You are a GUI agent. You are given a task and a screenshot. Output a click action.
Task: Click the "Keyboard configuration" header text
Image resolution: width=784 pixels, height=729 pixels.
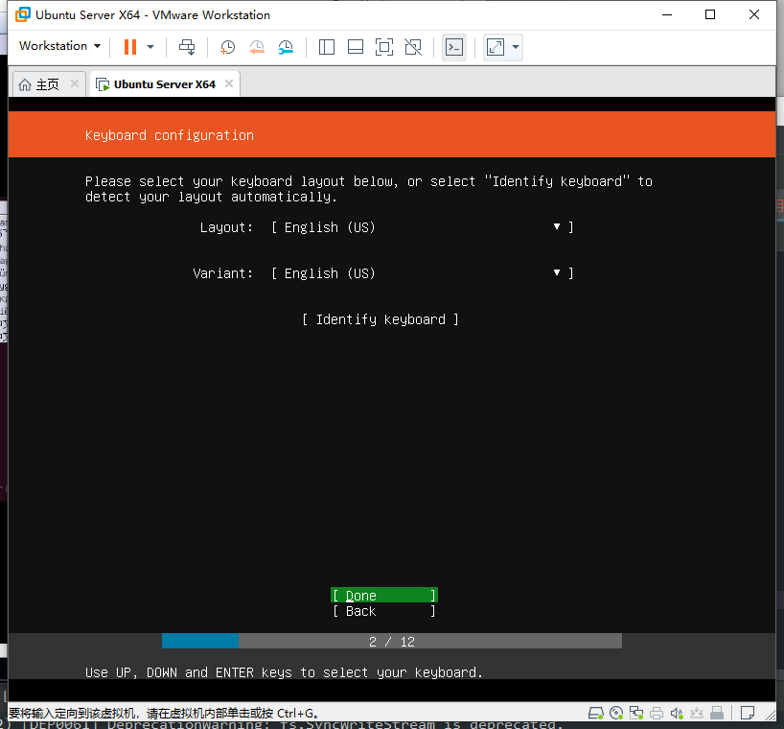coord(169,135)
